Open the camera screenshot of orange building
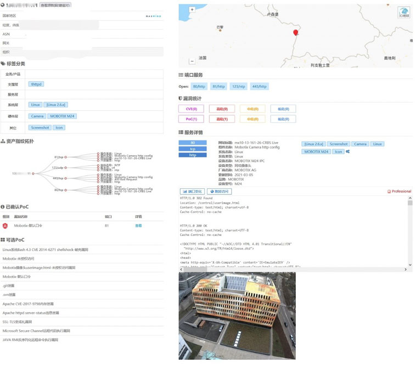The height and width of the screenshot is (378, 415). point(237,316)
